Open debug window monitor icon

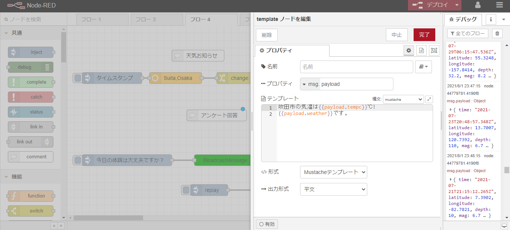(x=504, y=225)
